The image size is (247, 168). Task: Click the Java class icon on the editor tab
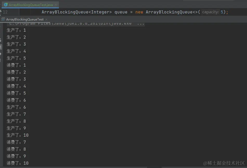[6, 5]
